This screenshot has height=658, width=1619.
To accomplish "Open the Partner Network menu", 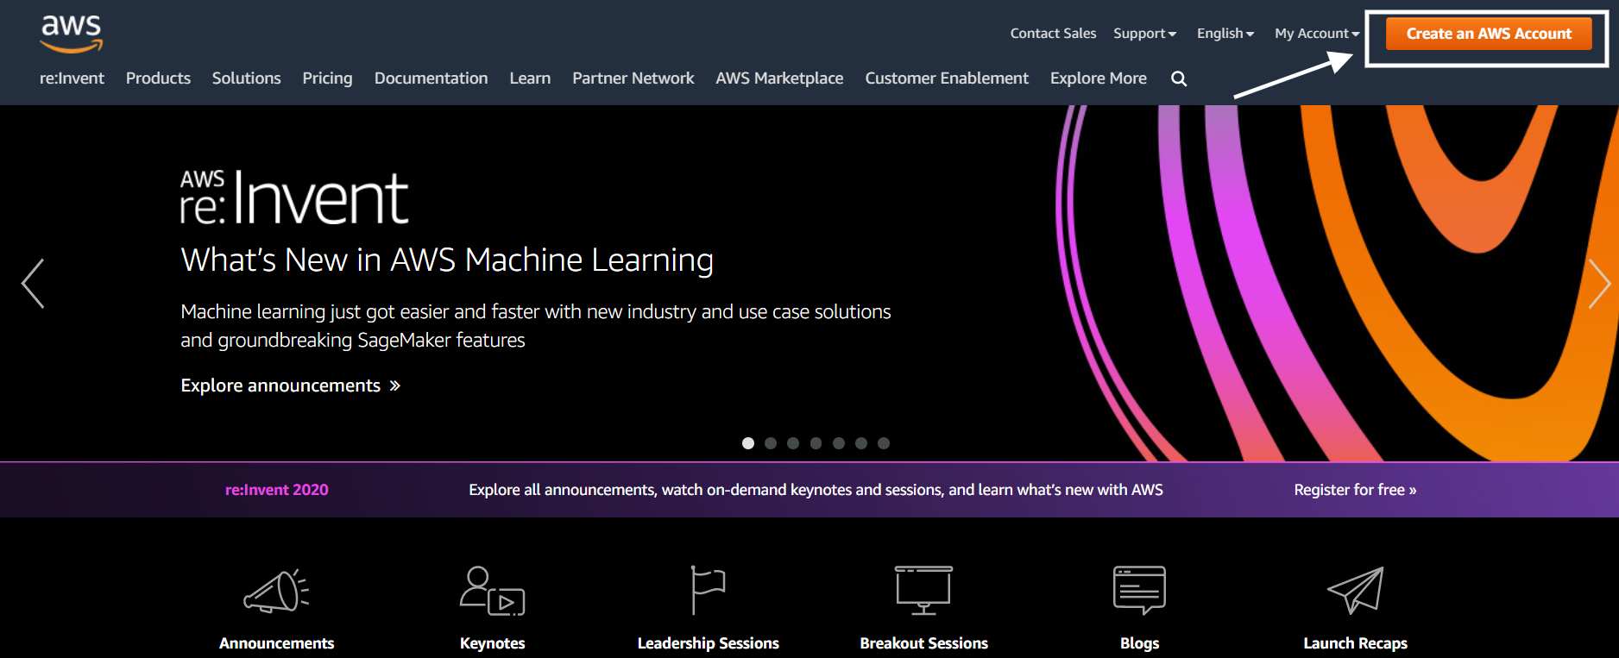I will (633, 78).
